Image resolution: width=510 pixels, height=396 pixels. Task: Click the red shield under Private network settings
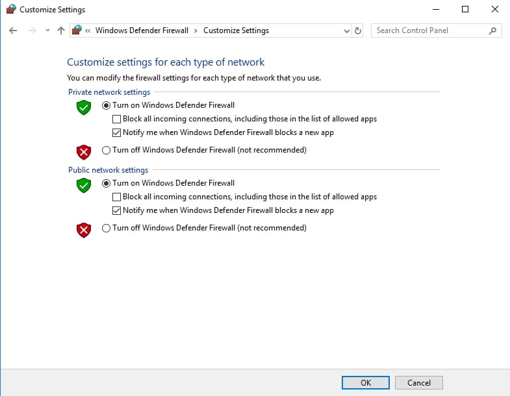(84, 152)
